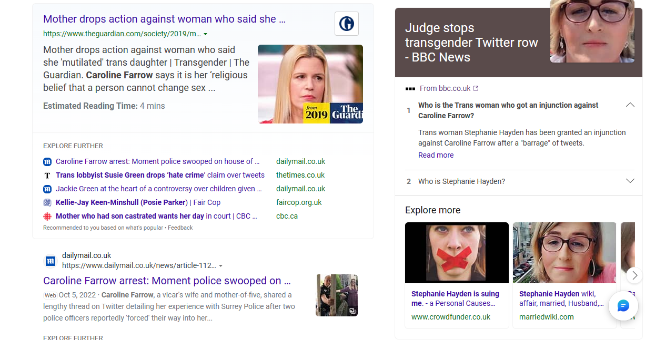Open 'Trans lobbyist Susie Green drops' link
Image resolution: width=645 pixels, height=340 pixels.
[160, 175]
